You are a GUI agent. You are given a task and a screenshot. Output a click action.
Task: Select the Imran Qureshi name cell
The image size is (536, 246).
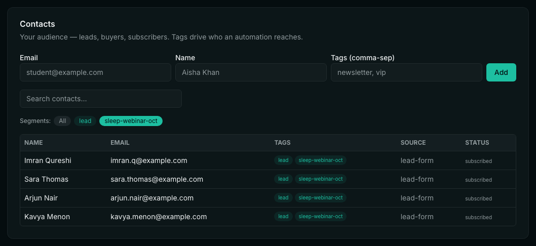point(48,160)
